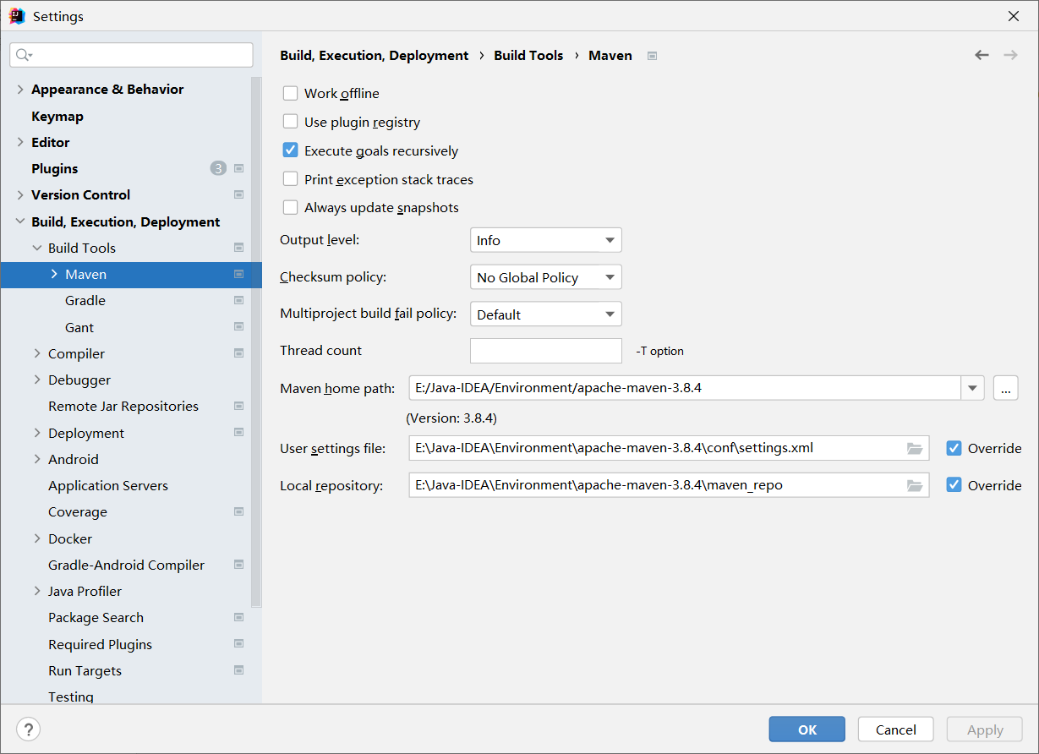Browse folder for User settings file
Image resolution: width=1039 pixels, height=754 pixels.
tap(915, 448)
